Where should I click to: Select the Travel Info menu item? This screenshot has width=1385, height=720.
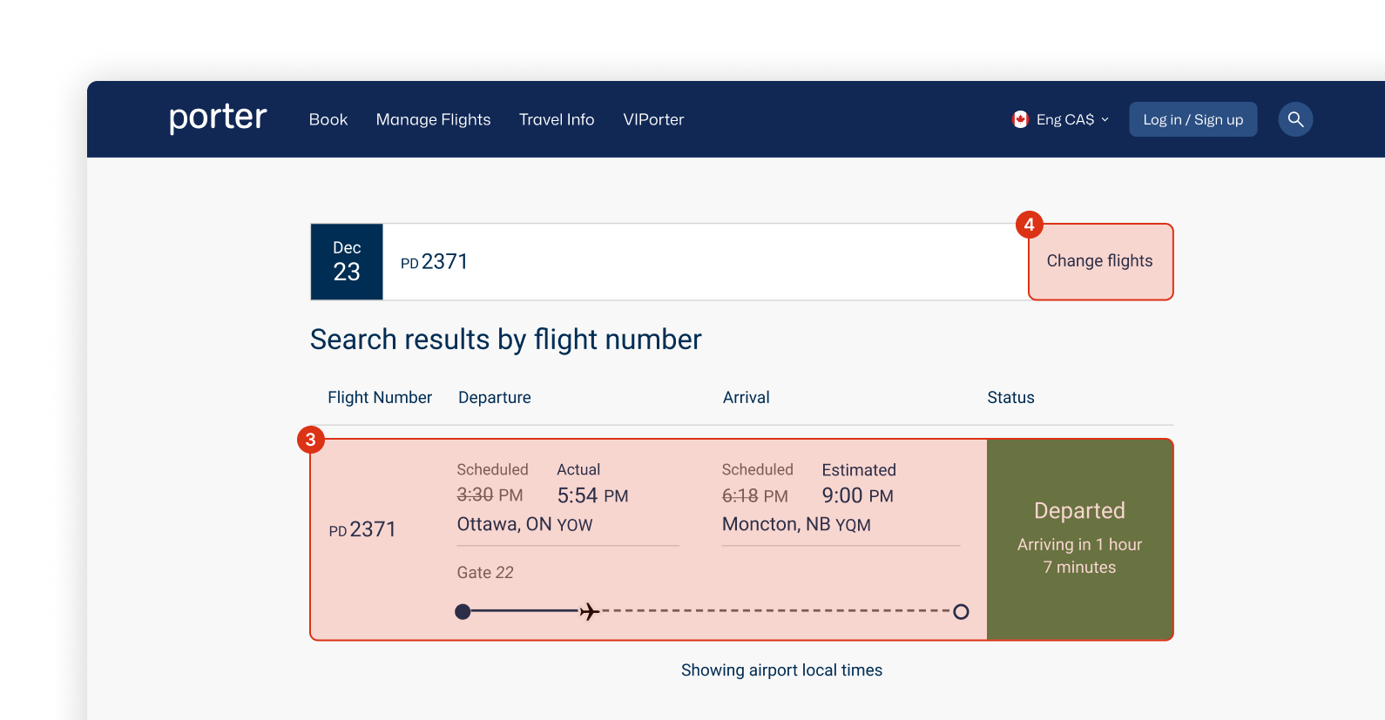tap(557, 119)
